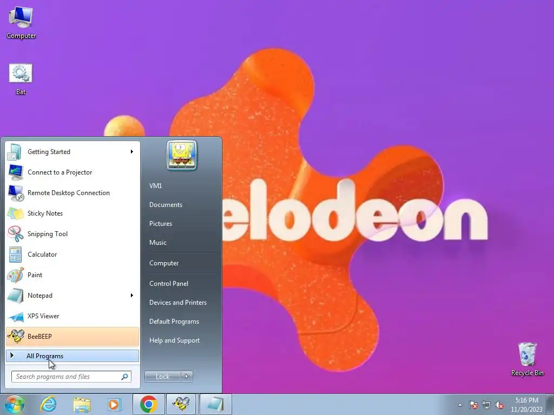The image size is (554, 415).
Task: Click the XPS Viewer icon
Action: pyautogui.click(x=15, y=316)
